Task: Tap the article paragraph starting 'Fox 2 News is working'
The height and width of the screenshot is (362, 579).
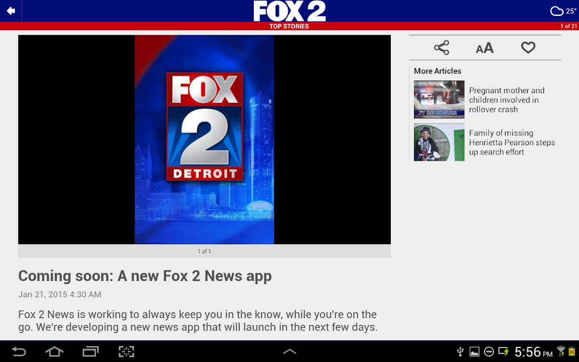Action: click(198, 321)
